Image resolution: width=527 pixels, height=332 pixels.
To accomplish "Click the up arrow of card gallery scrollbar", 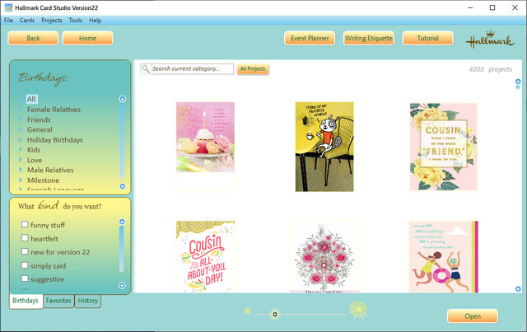I will (518, 82).
